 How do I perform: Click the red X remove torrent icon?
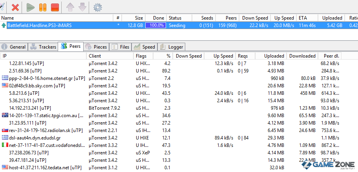point(15,7)
